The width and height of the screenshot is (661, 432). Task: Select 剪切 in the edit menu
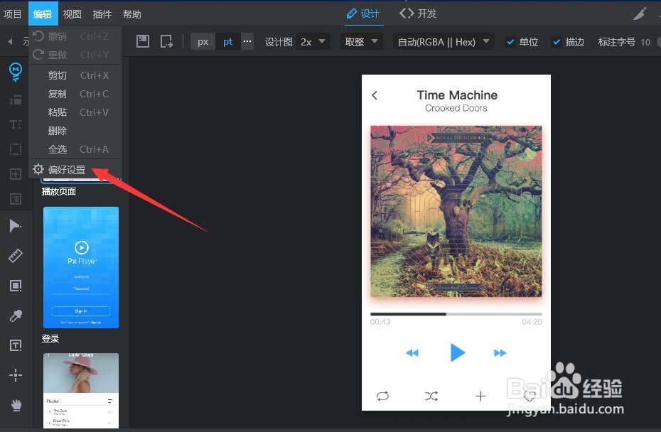75,75
